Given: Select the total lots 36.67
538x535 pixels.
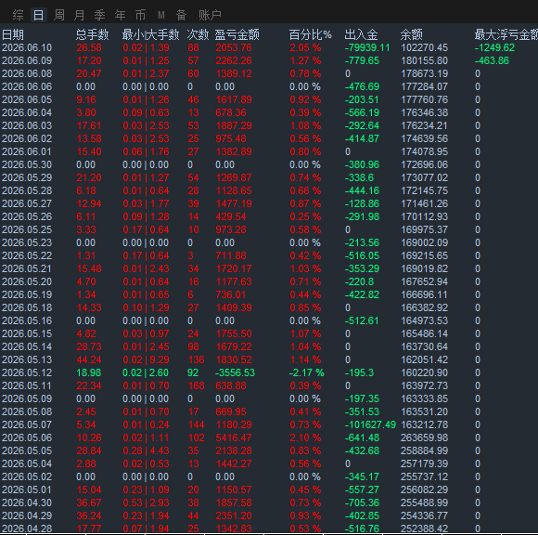Looking at the screenshot, I should (89, 503).
